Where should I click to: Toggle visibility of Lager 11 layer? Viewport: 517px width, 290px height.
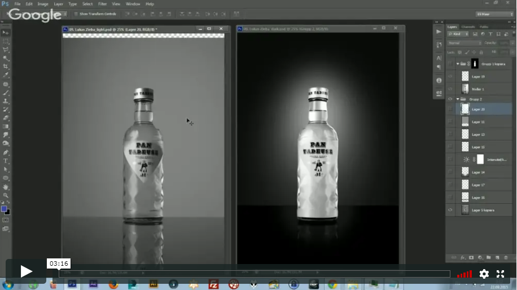(450, 122)
